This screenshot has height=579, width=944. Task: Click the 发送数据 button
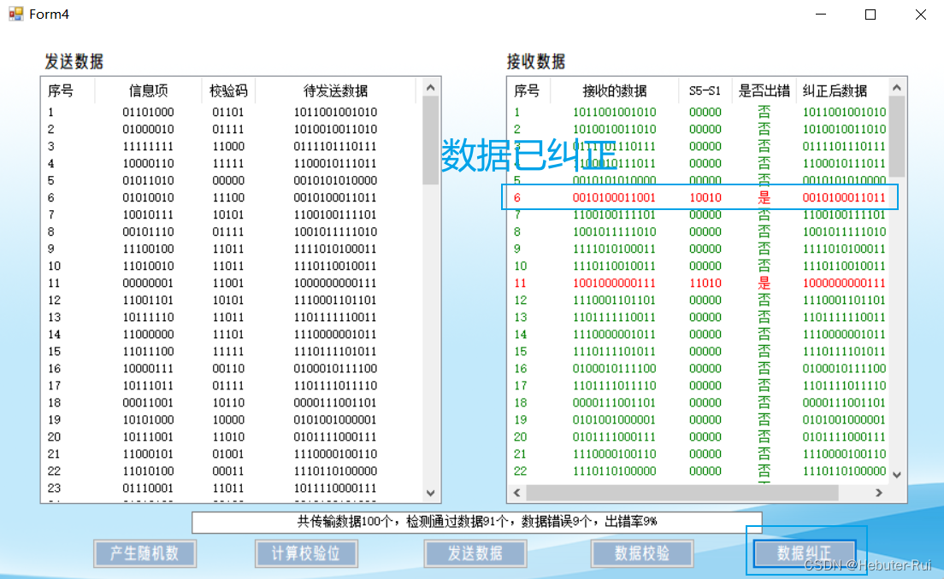point(475,553)
